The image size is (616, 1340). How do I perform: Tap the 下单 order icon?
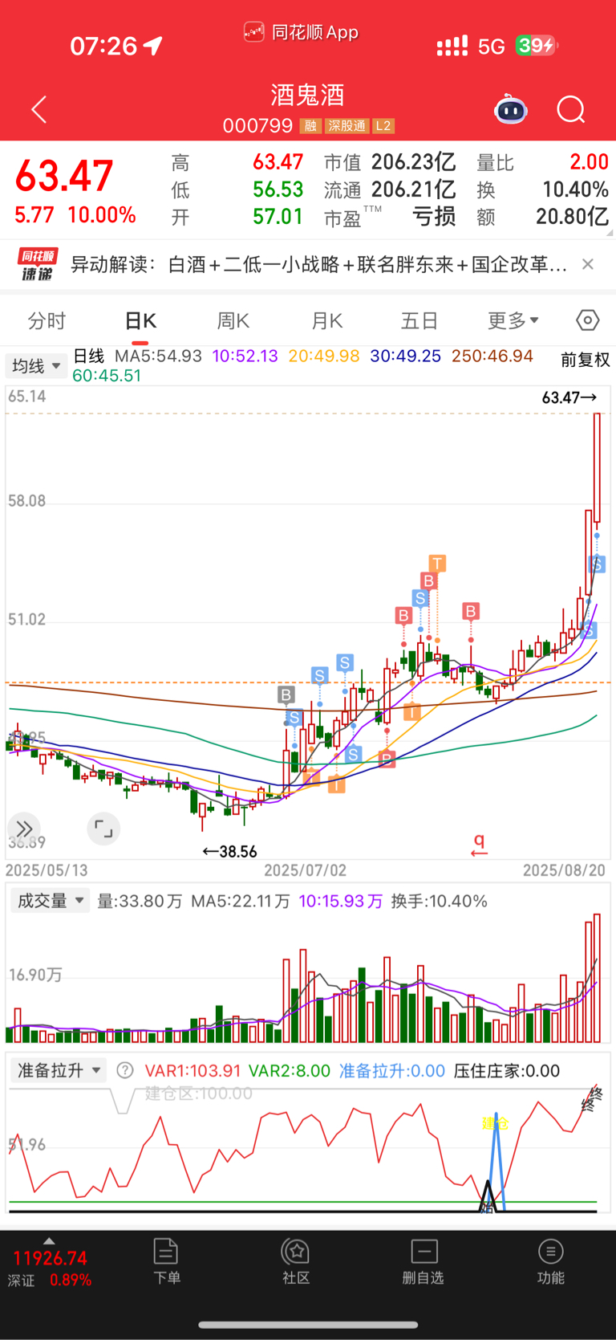pyautogui.click(x=166, y=1261)
